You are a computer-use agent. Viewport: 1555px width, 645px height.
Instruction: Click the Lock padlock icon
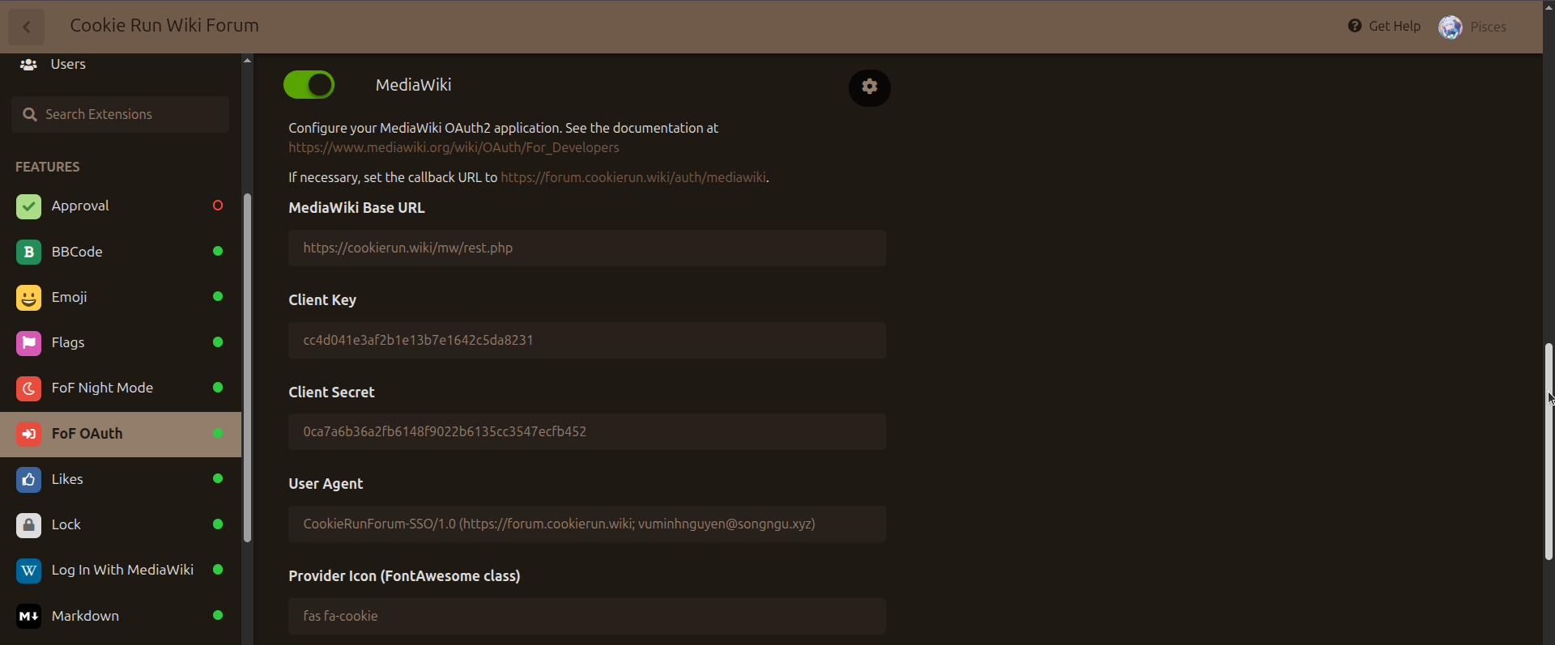[x=28, y=525]
